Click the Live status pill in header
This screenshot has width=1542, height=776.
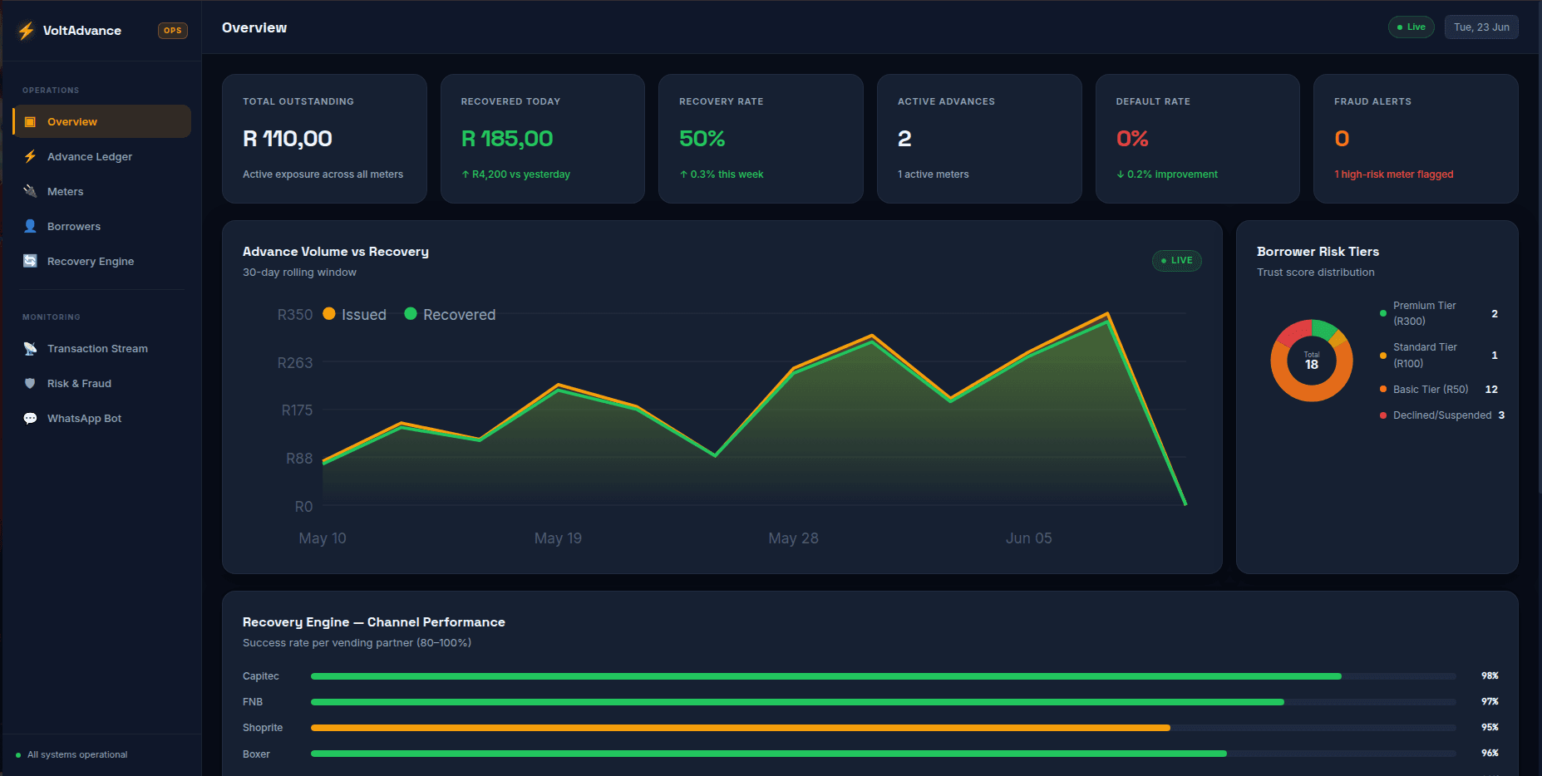pyautogui.click(x=1411, y=27)
